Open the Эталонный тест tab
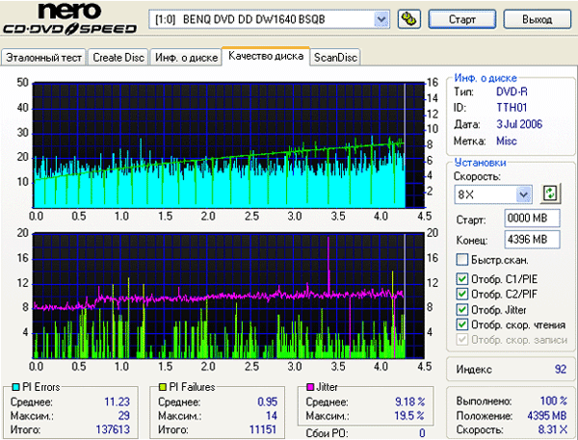Image resolution: width=578 pixels, height=440 pixels. coord(43,57)
